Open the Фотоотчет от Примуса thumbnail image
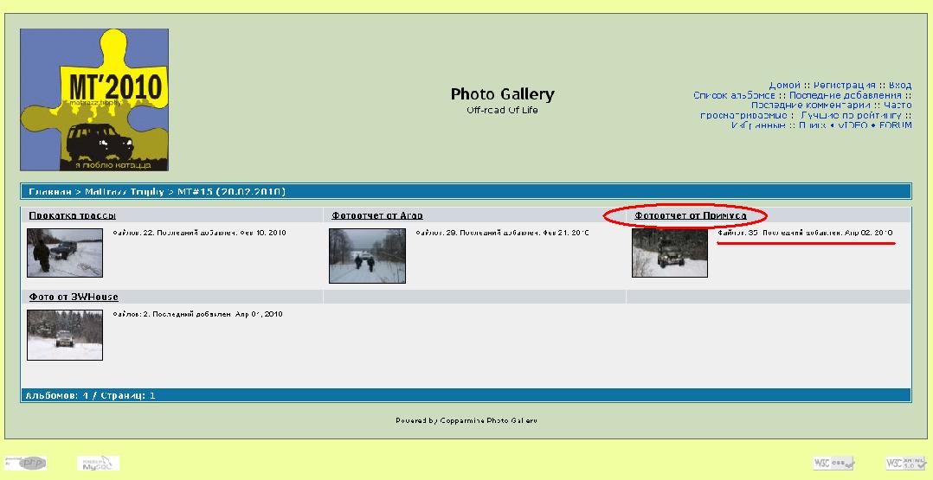The width and height of the screenshot is (933, 480). (669, 253)
